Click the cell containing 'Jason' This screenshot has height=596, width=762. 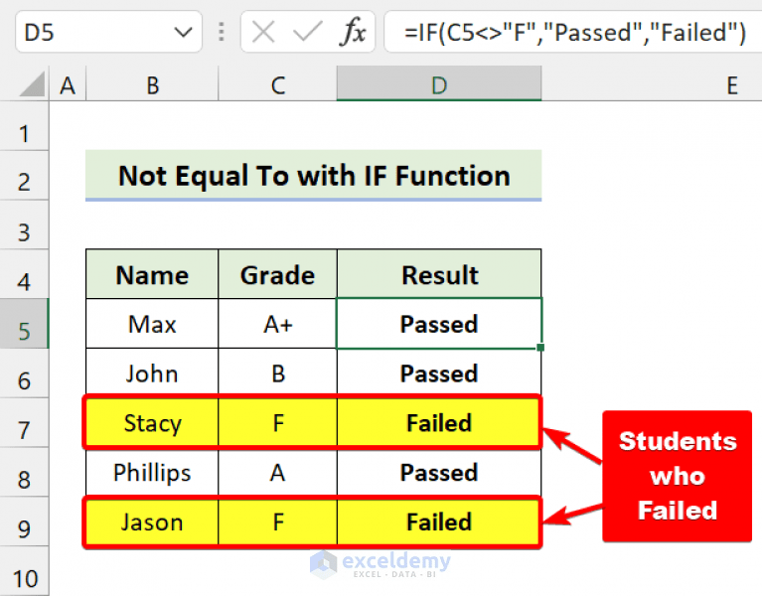[x=152, y=521]
